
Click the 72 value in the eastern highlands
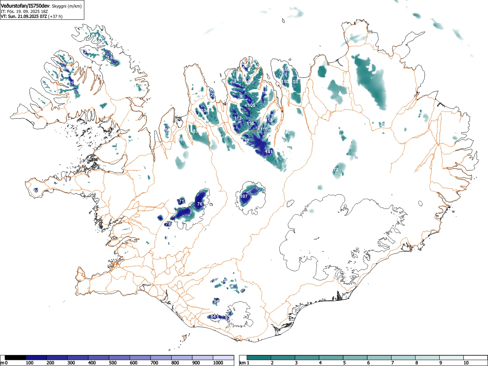click(336, 169)
